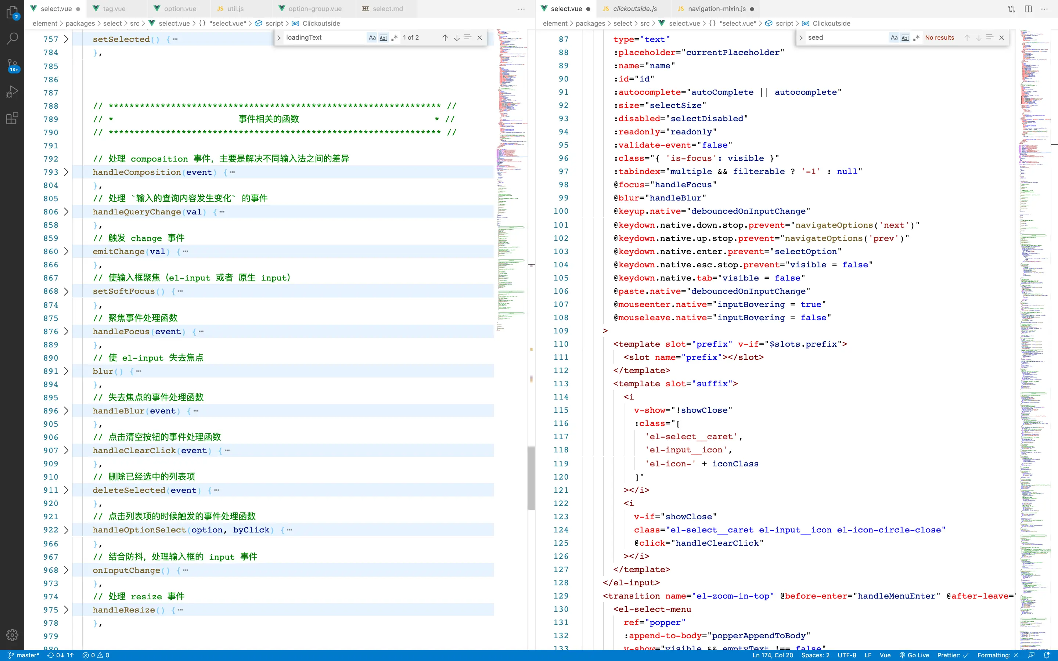Toggle Find in Selection in loadingText find widget
The image size is (1058, 661).
(x=468, y=37)
